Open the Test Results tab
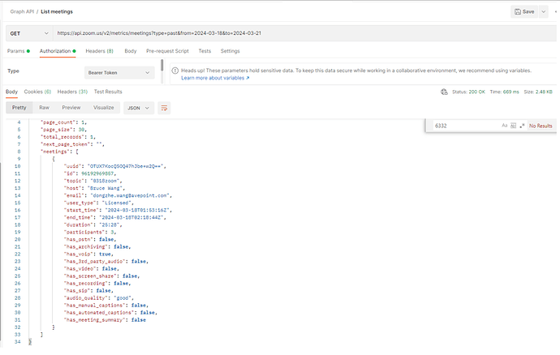 (108, 92)
